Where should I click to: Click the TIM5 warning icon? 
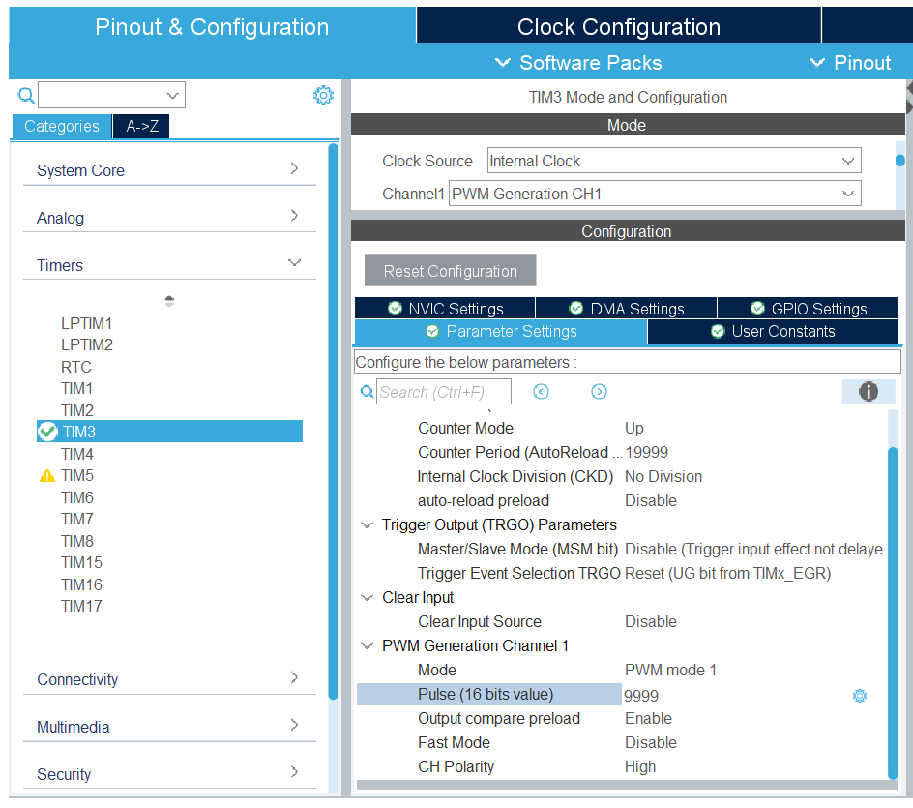(x=46, y=476)
